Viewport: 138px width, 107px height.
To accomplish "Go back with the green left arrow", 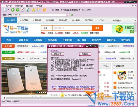I will 13,10.
